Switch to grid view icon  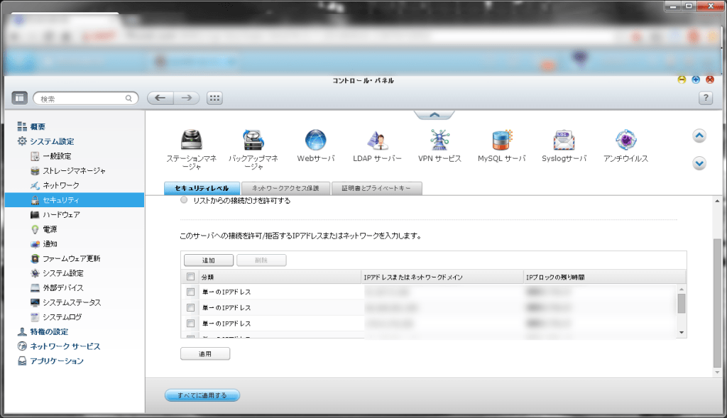pos(214,98)
